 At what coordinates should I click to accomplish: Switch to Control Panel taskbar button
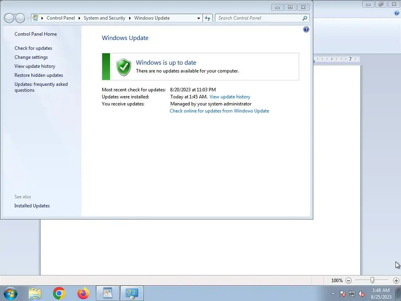click(x=132, y=293)
